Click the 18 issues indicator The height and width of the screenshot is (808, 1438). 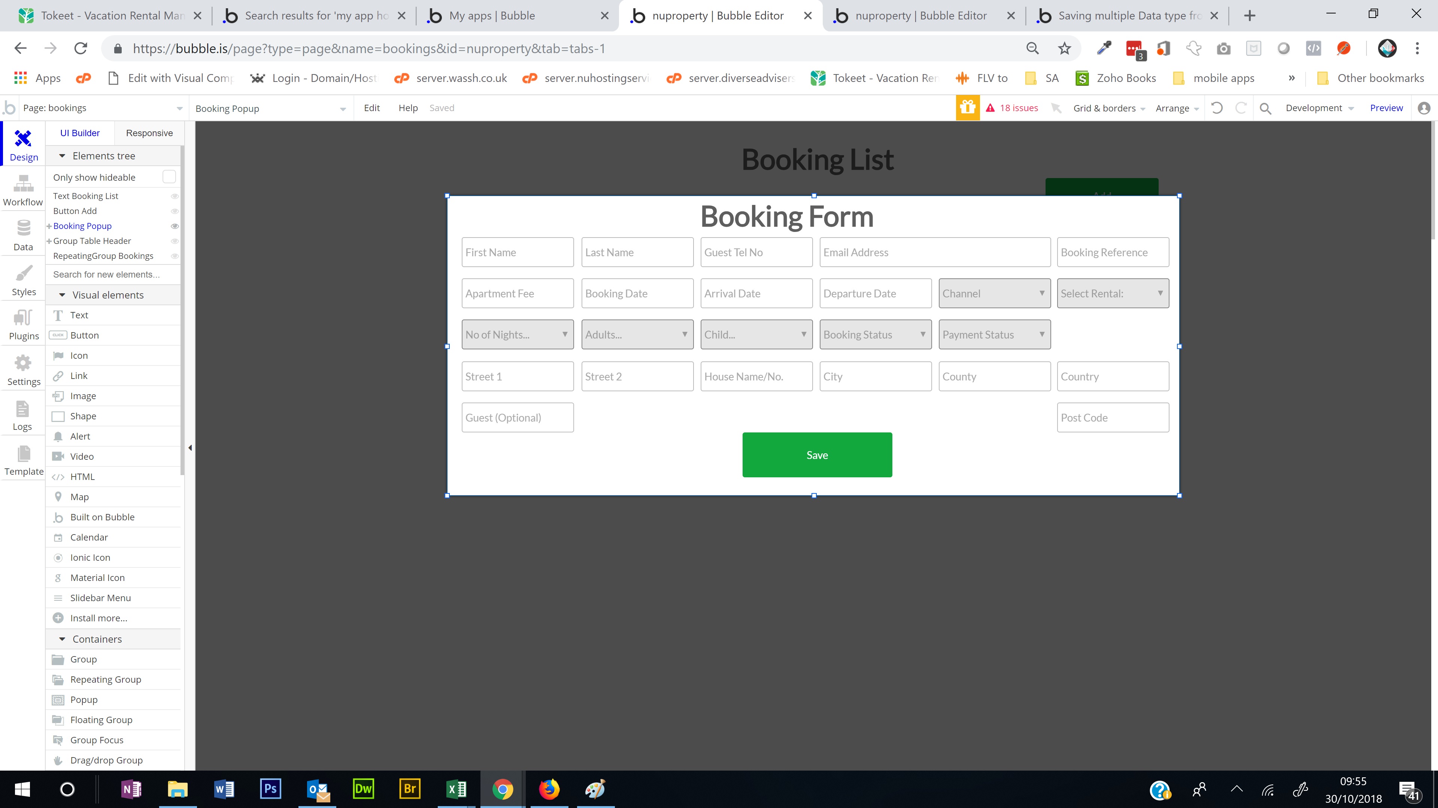(x=1012, y=108)
